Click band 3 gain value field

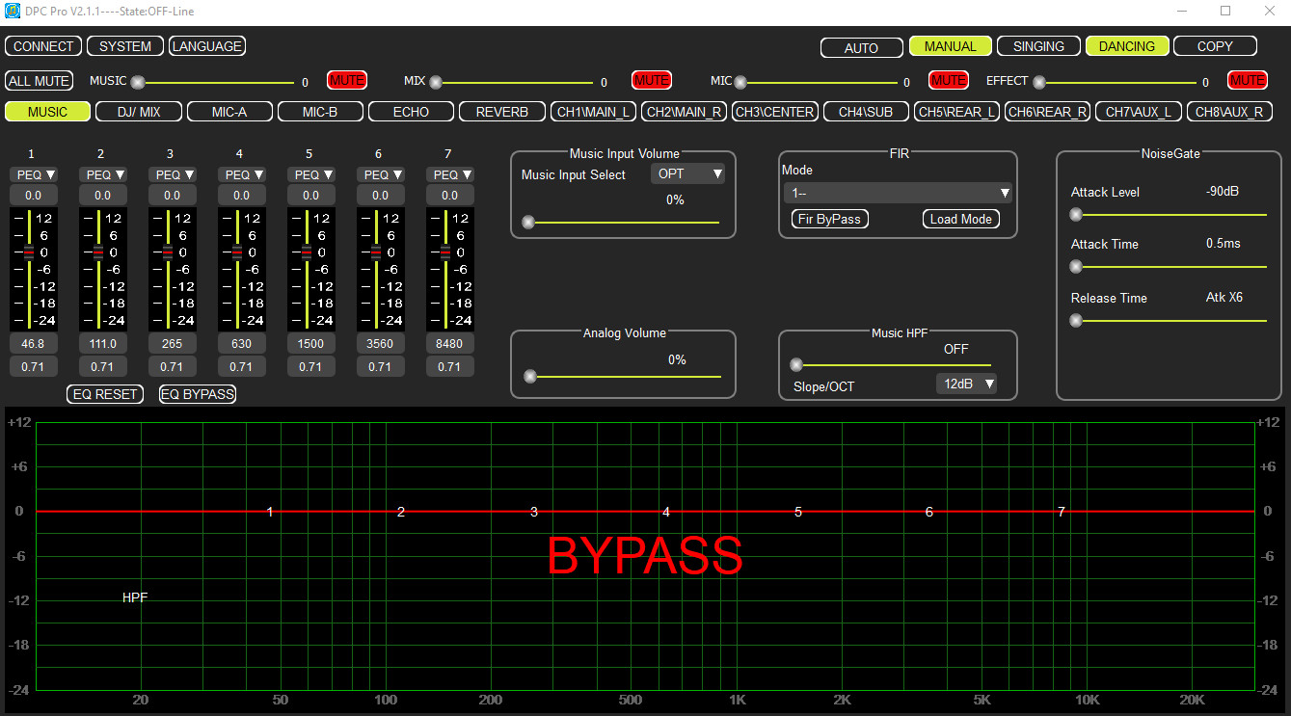coord(172,196)
